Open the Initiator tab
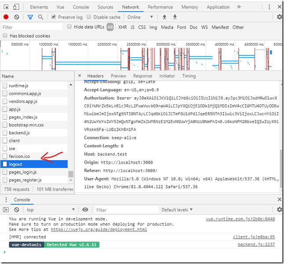 (x=167, y=76)
